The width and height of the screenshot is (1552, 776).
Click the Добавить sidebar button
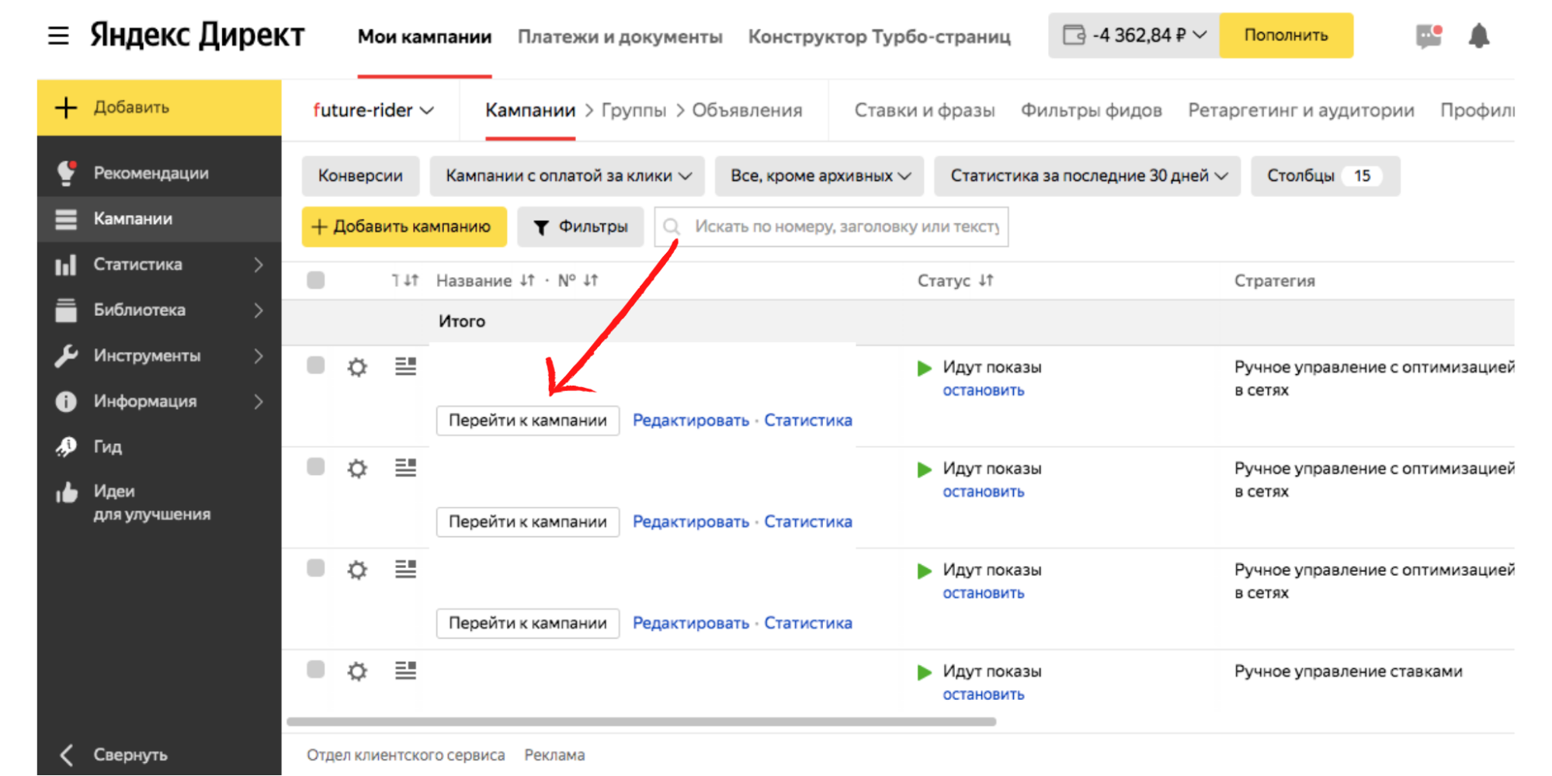pyautogui.click(x=159, y=107)
